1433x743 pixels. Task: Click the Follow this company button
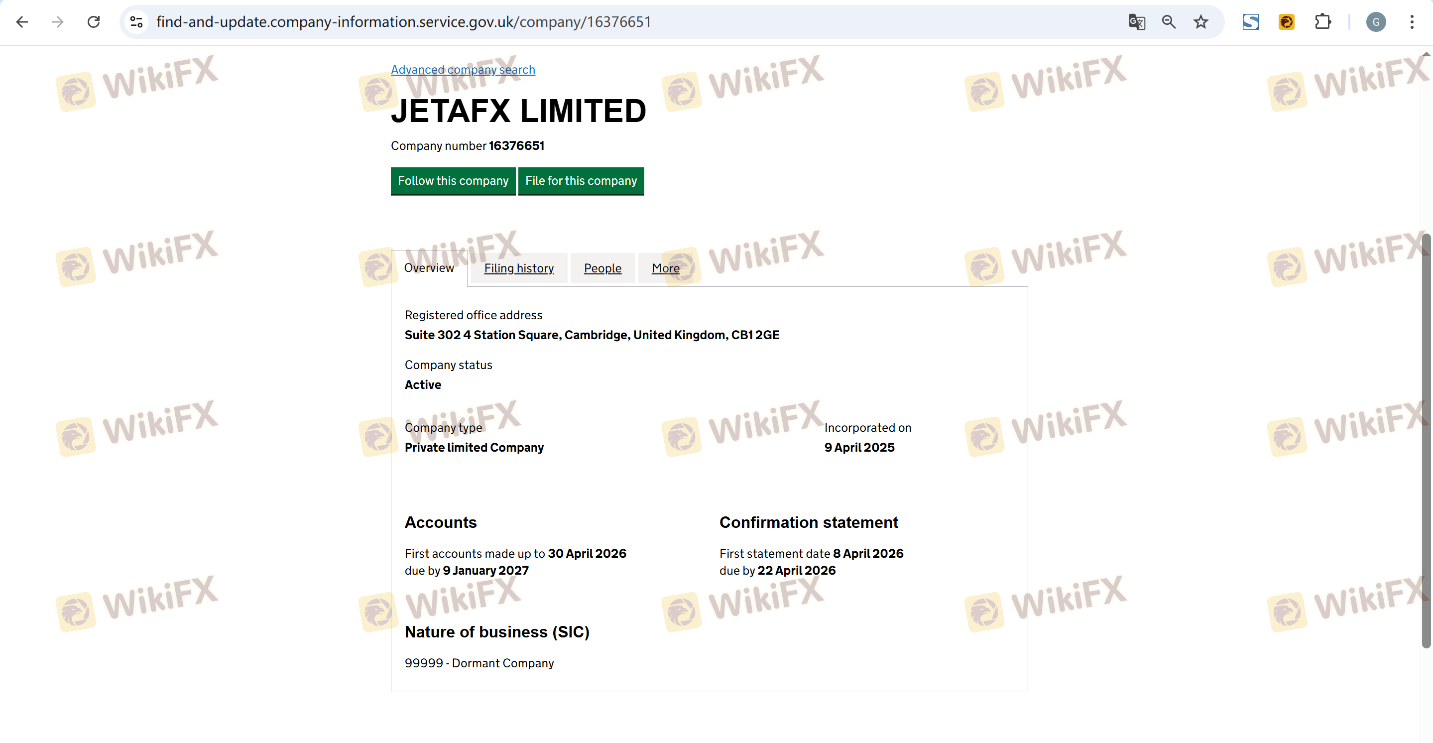[453, 181]
